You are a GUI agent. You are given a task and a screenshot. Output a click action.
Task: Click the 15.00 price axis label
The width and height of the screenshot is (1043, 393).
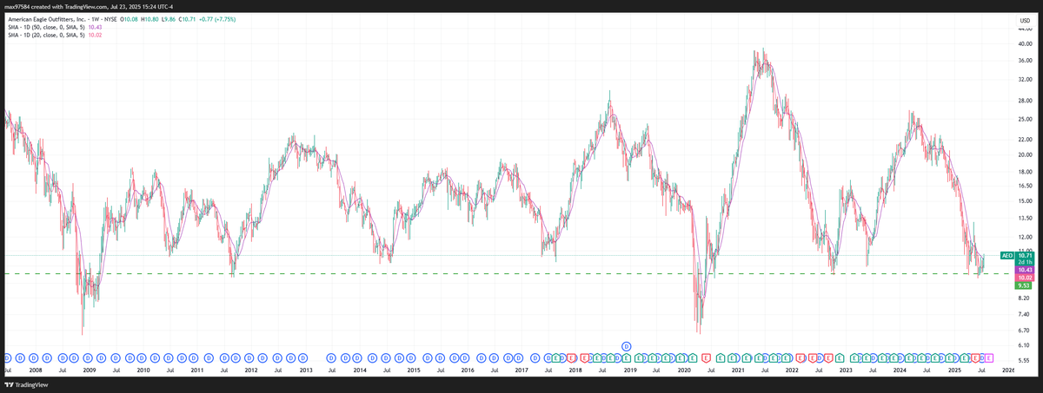(1025, 201)
